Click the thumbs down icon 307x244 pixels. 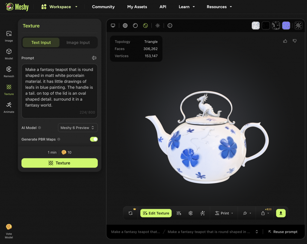[x=294, y=41]
